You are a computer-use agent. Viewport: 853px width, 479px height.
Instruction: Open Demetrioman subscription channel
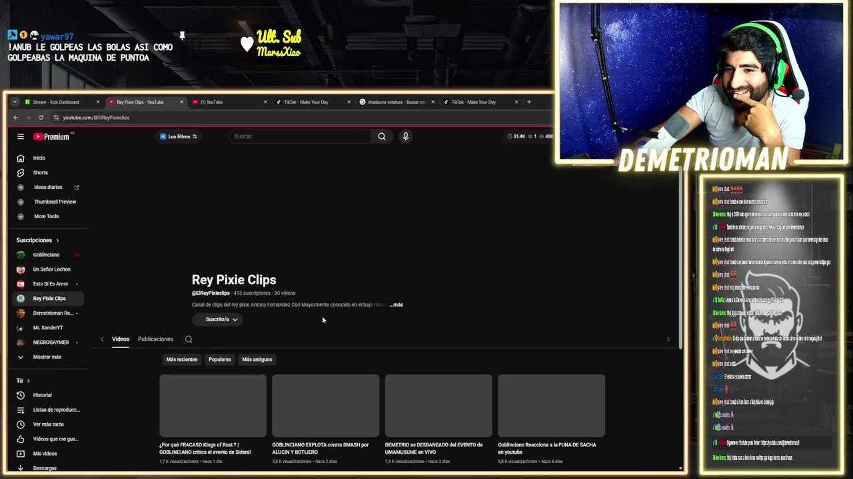pos(48,313)
